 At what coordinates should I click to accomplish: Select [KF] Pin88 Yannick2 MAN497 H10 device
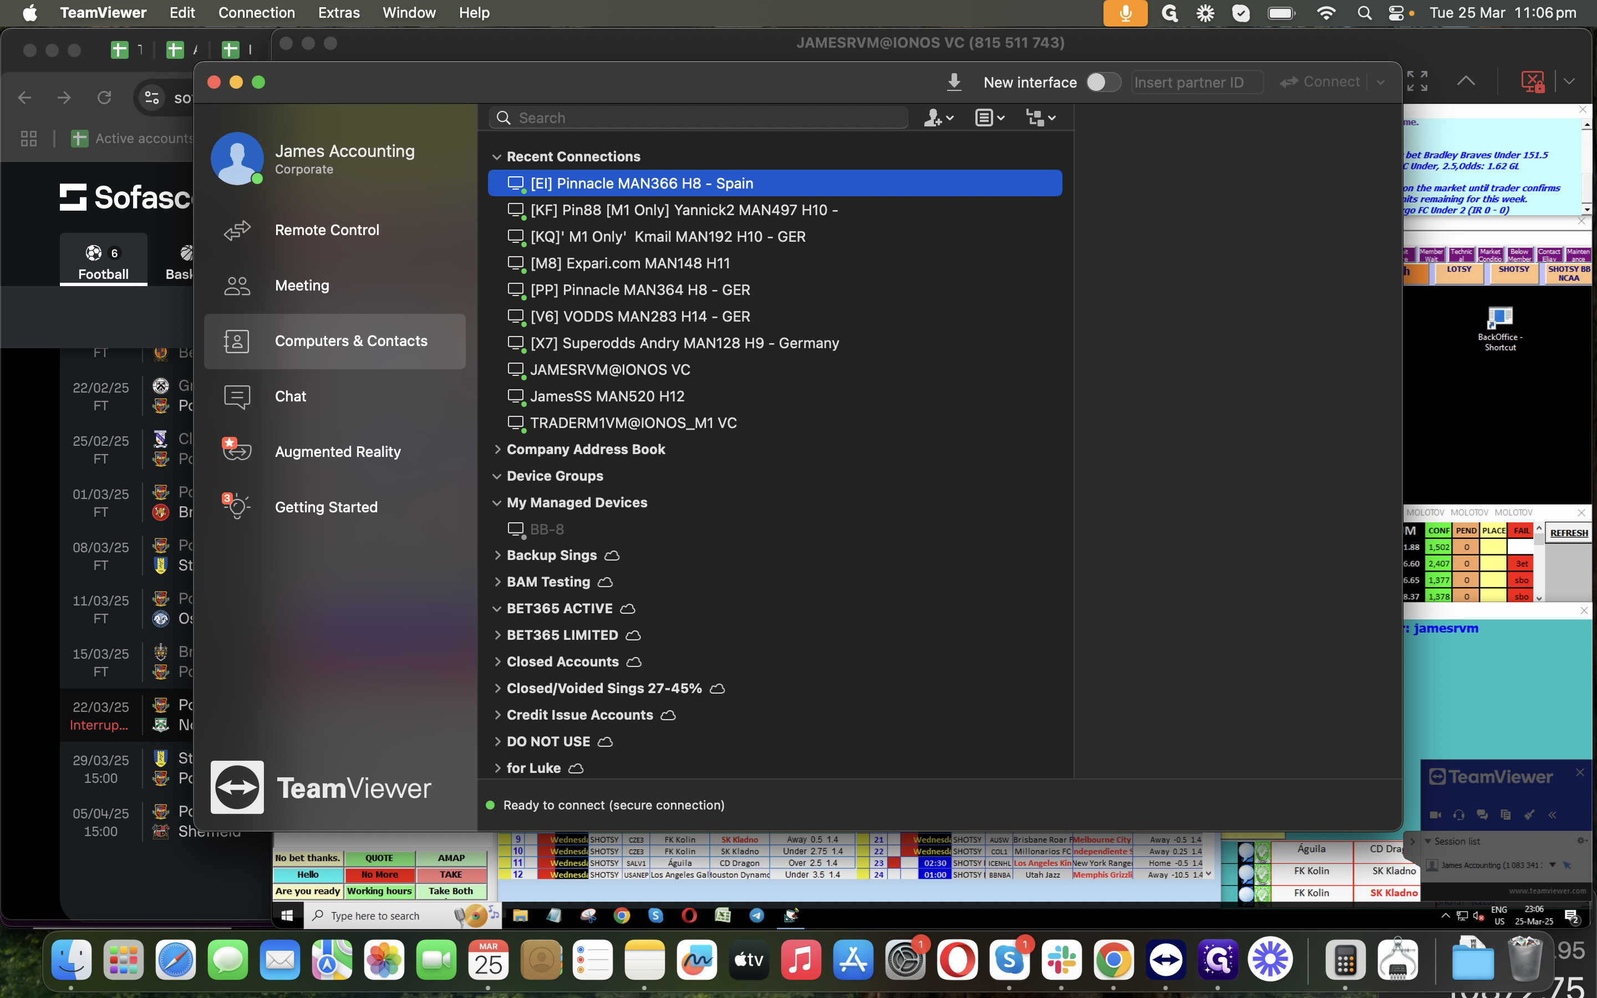(775, 210)
